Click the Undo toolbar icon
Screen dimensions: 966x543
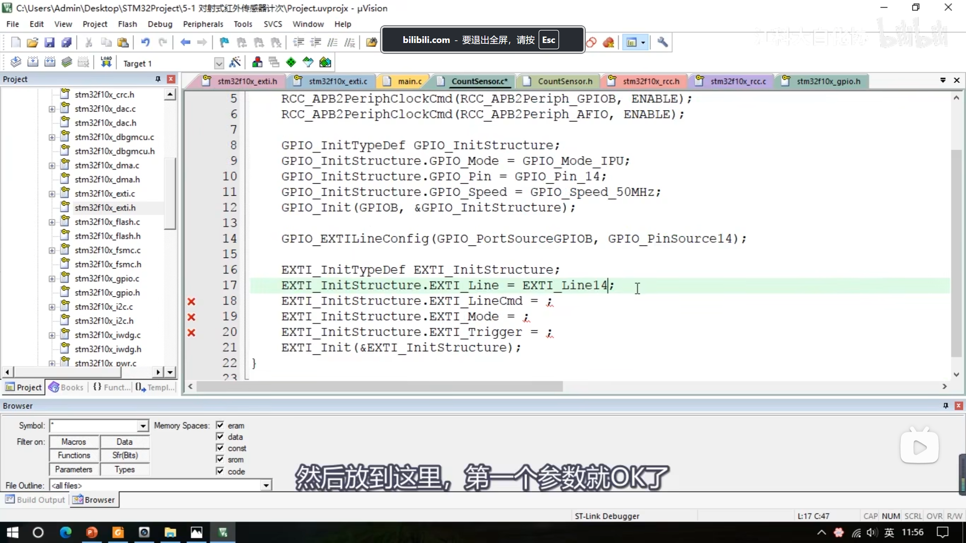point(145,42)
